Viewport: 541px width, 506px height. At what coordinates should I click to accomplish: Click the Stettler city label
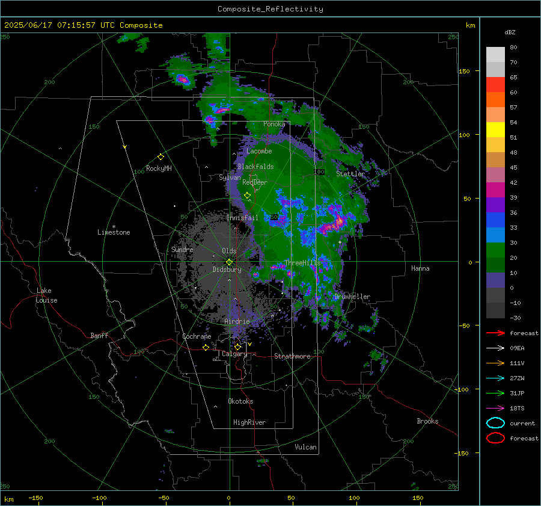pyautogui.click(x=350, y=174)
